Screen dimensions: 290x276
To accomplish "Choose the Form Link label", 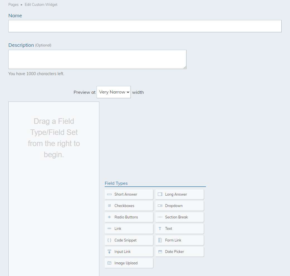I will pyautogui.click(x=173, y=240).
